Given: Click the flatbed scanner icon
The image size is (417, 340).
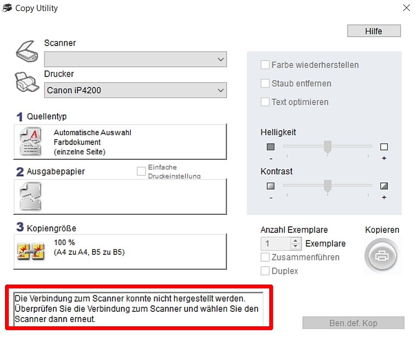Looking at the screenshot, I should (27, 52).
